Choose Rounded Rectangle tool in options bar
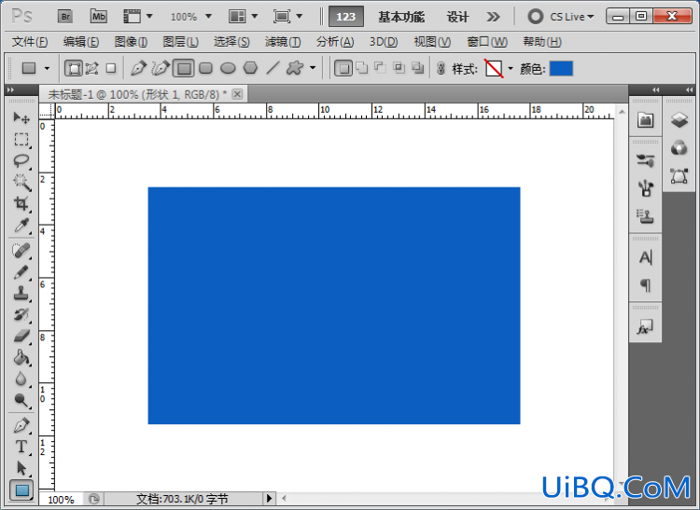 click(x=205, y=68)
